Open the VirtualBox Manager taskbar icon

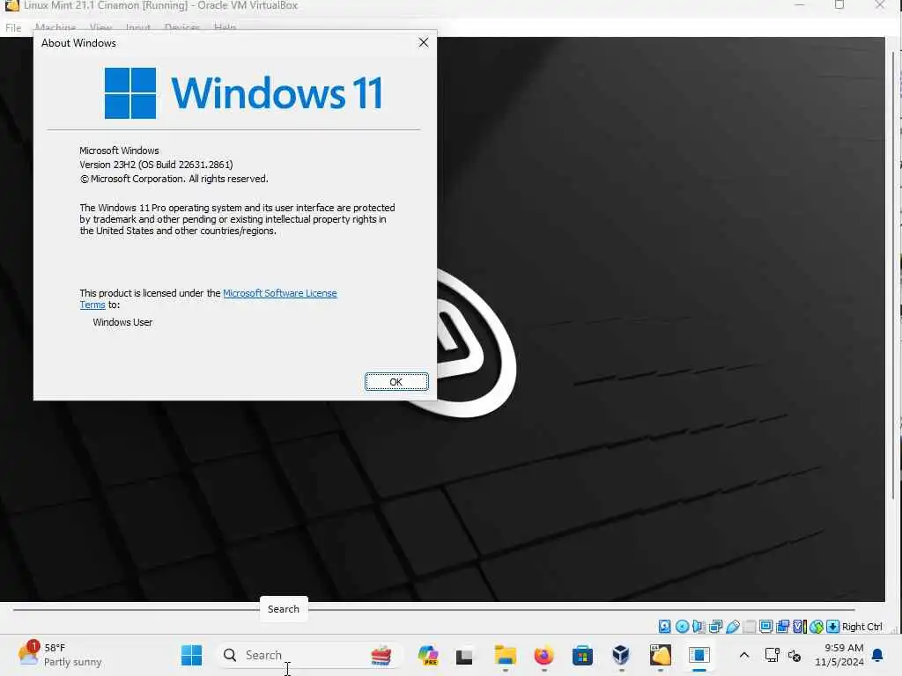point(621,655)
